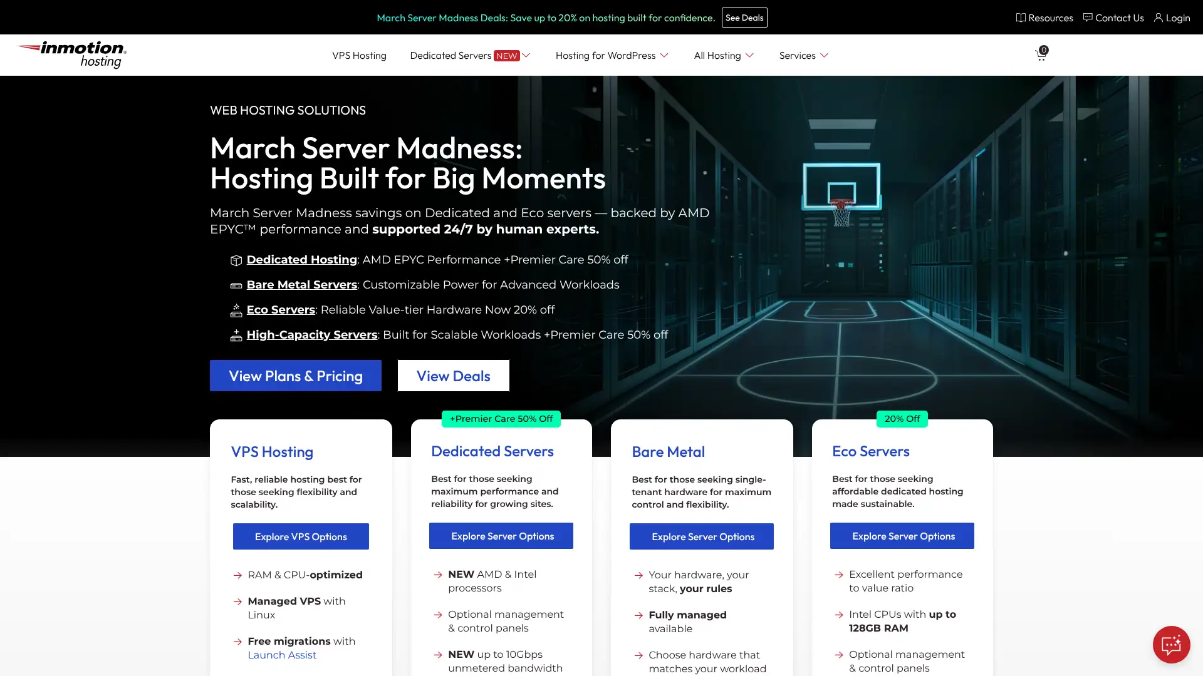Click the icon beside Eco Servers link

coord(236,310)
